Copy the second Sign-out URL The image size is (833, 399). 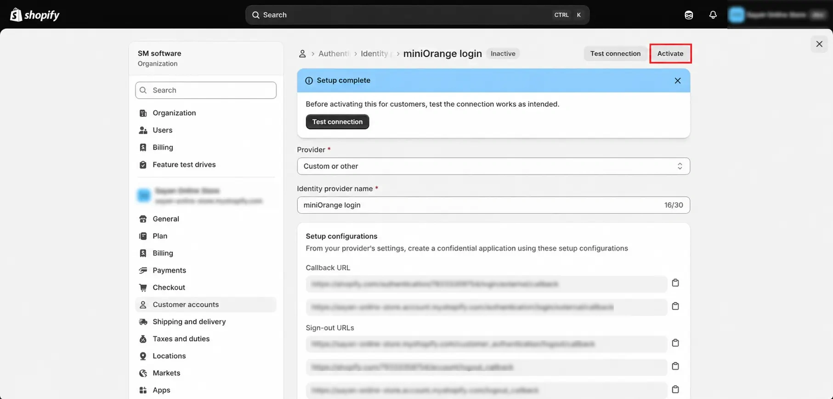pos(675,366)
